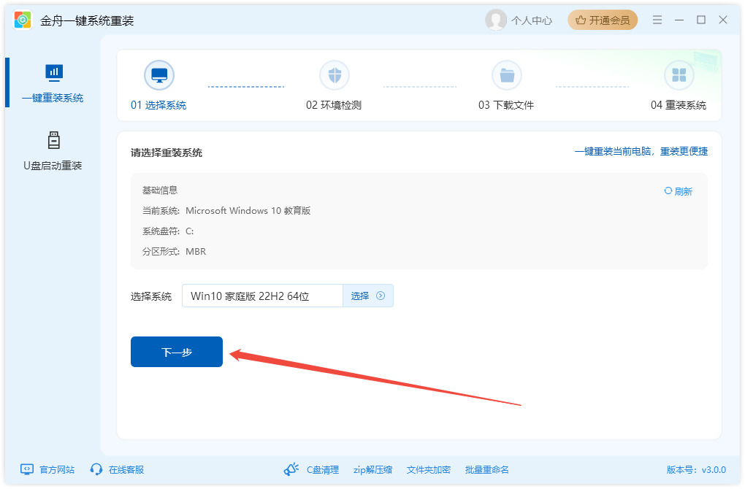745x489 pixels.
Task: Click the 04 重装系统 grid icon
Action: [679, 74]
